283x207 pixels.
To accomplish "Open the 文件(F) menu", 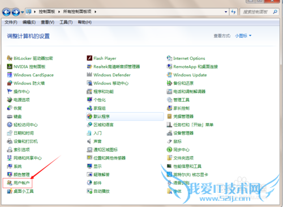I will (x=11, y=22).
